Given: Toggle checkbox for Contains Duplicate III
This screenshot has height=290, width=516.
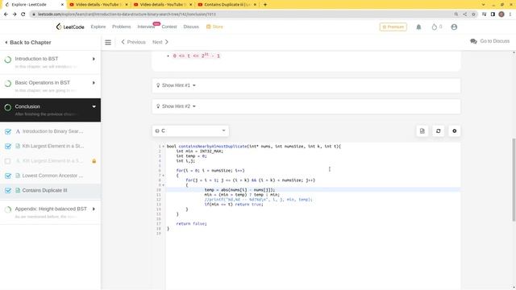Looking at the screenshot, I should point(8,191).
